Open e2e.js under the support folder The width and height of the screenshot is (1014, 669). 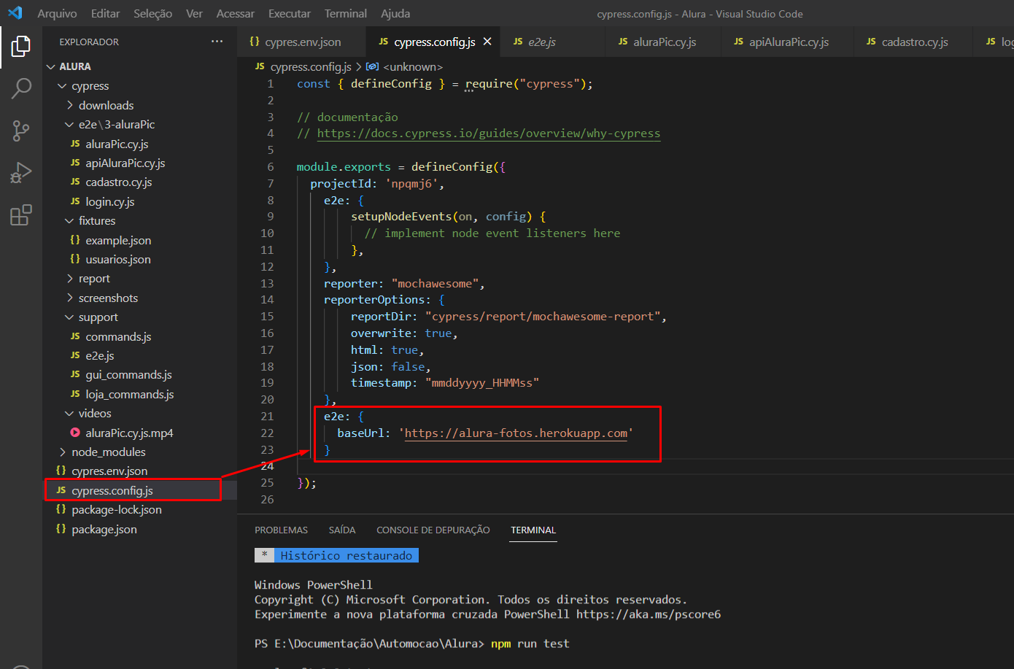click(x=100, y=356)
